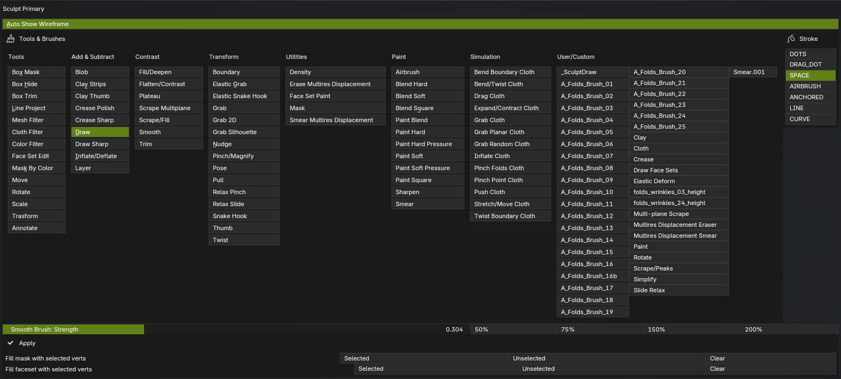The width and height of the screenshot is (841, 379).
Task: Select the Box Mask tool
Action: (x=37, y=72)
